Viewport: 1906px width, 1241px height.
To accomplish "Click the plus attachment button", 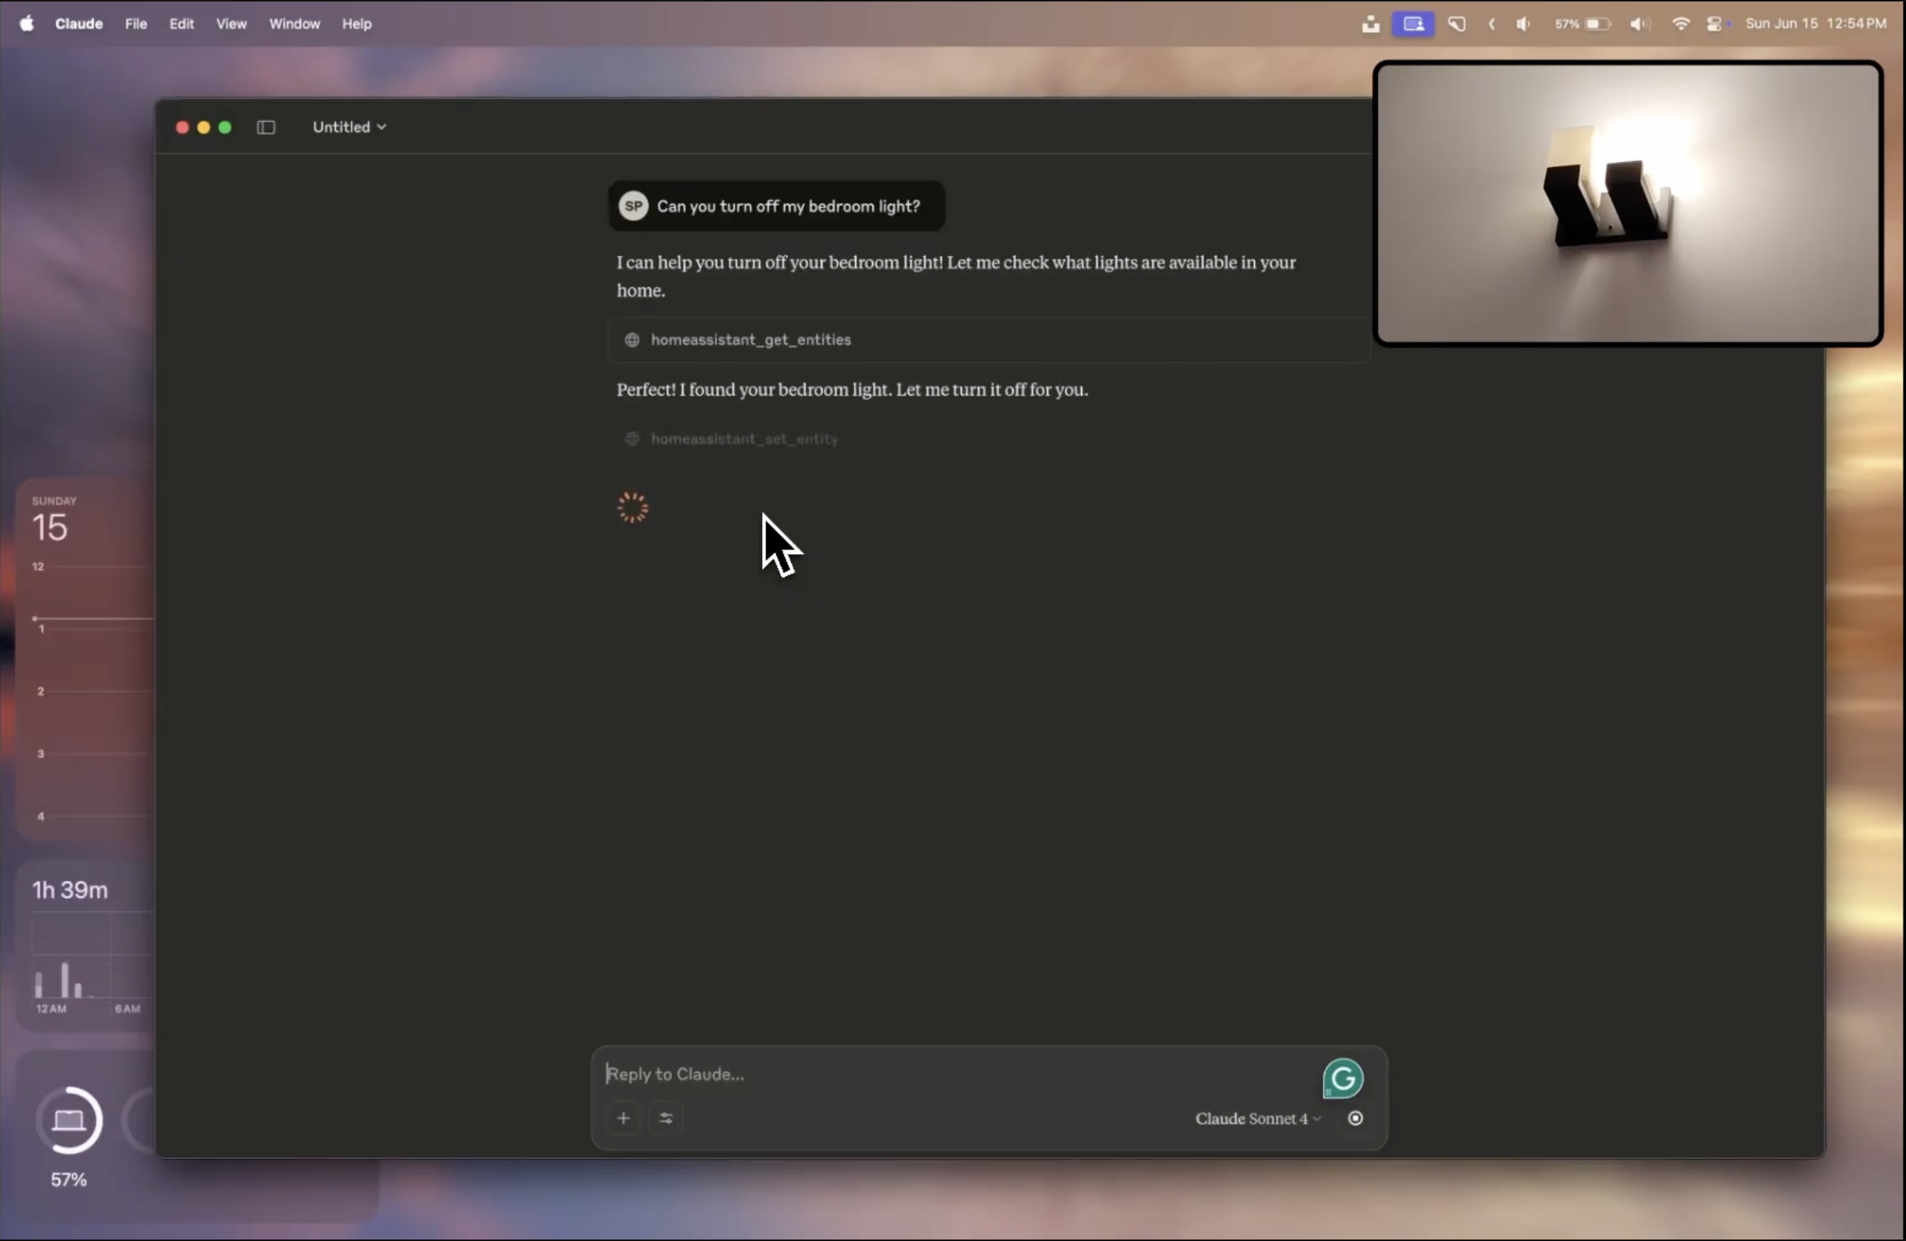I will point(624,1119).
